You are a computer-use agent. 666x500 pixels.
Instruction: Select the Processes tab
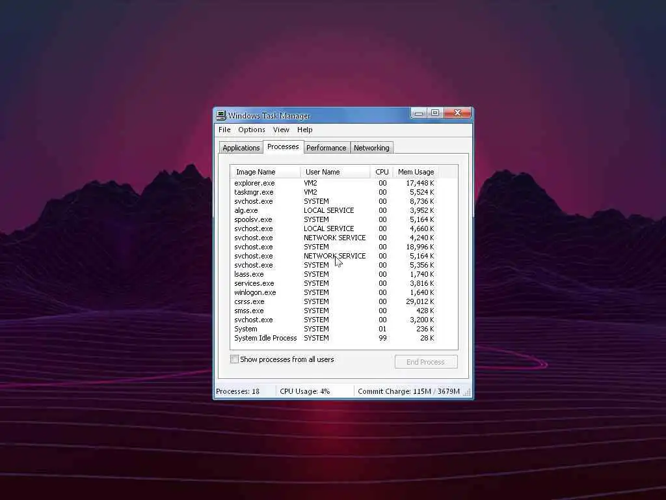click(283, 146)
